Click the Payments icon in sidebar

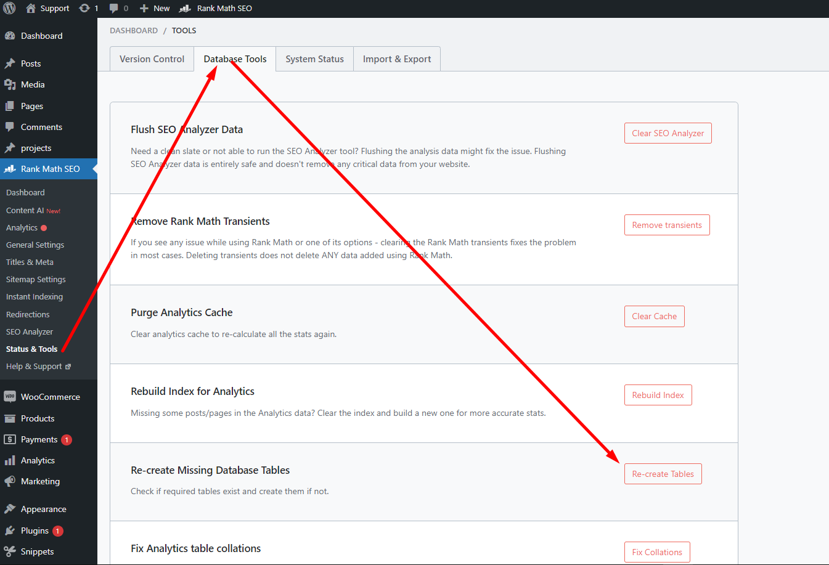pos(10,439)
